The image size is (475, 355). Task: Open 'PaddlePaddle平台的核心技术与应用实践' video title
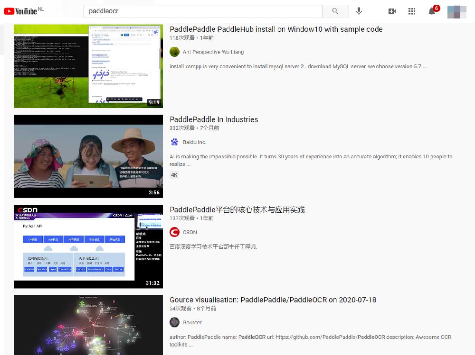point(237,209)
